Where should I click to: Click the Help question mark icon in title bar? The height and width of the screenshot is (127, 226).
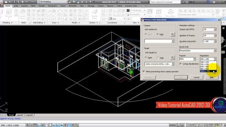click(x=214, y=2)
